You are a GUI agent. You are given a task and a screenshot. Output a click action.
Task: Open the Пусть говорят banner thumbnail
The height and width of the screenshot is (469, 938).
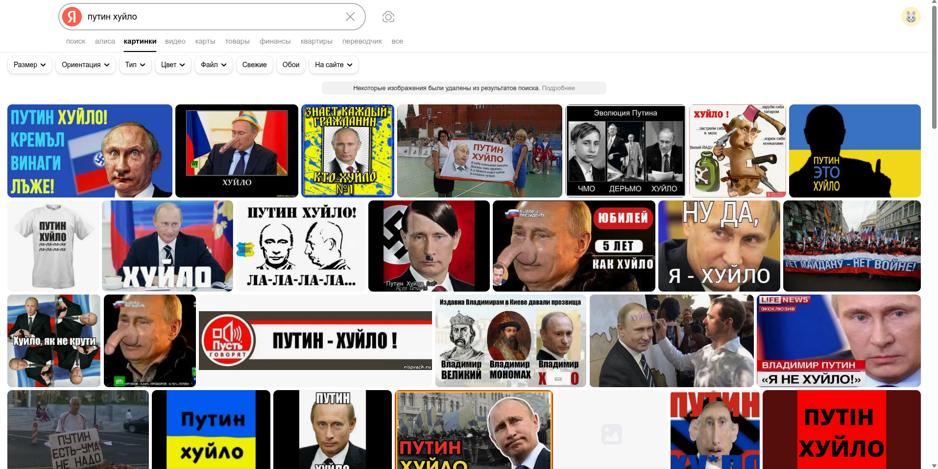click(x=315, y=341)
